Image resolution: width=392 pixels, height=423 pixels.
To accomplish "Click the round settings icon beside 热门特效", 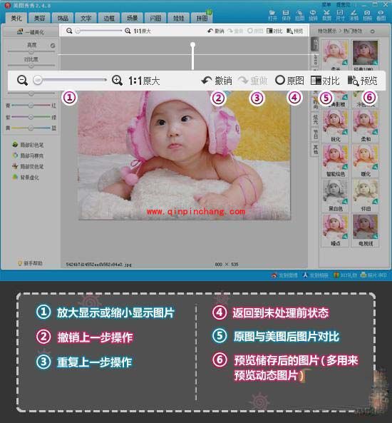I will 372,31.
